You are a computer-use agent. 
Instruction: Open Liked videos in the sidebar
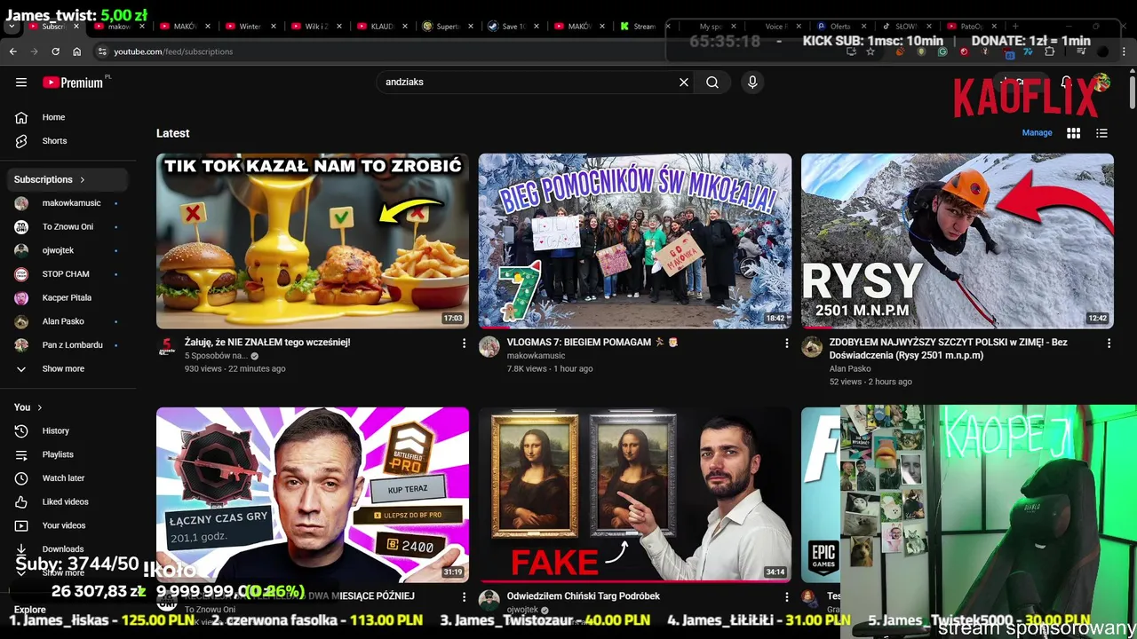tap(68, 501)
